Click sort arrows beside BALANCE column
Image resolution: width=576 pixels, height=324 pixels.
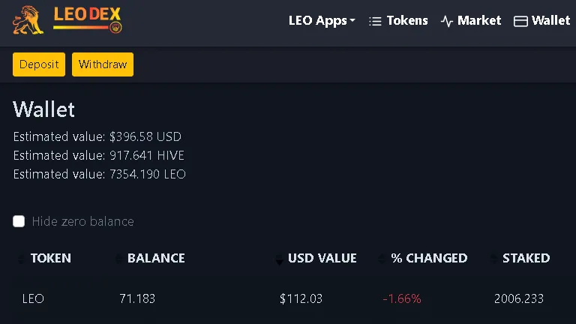coord(118,259)
